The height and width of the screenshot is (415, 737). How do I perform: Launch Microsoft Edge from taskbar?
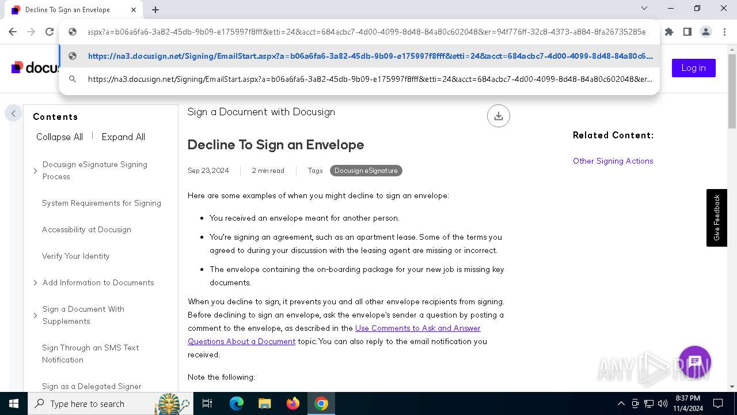[237, 403]
